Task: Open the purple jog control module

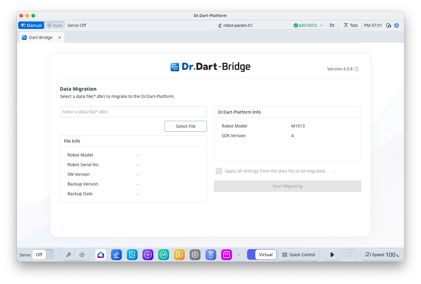Action: [x=148, y=255]
